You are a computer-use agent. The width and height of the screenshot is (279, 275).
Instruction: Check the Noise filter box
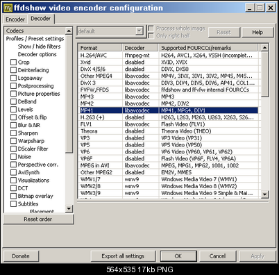coord(14,156)
